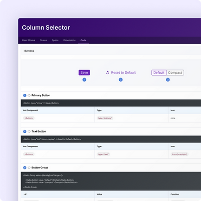
Task: Select the Default density radio button
Action: pos(159,72)
